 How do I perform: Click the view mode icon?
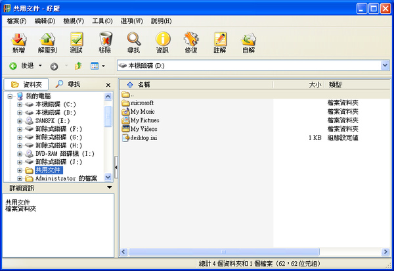click(x=95, y=66)
